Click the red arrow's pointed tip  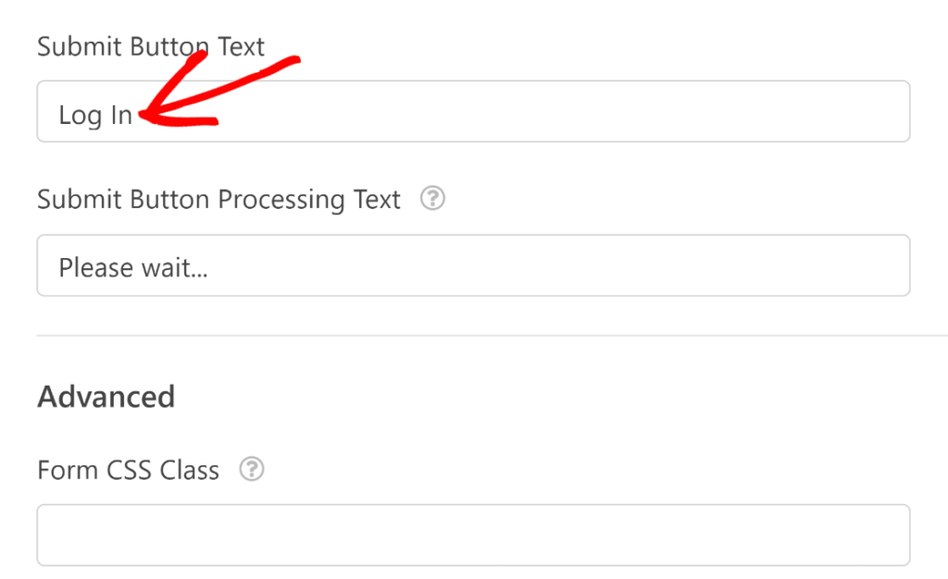tap(143, 116)
